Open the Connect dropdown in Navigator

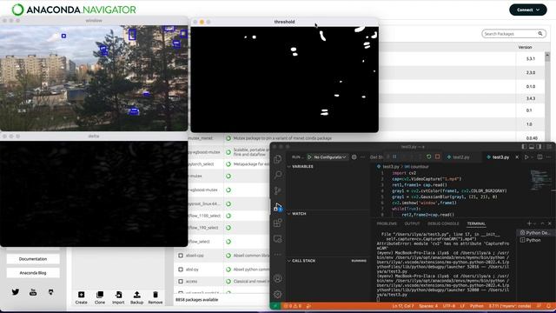click(528, 10)
